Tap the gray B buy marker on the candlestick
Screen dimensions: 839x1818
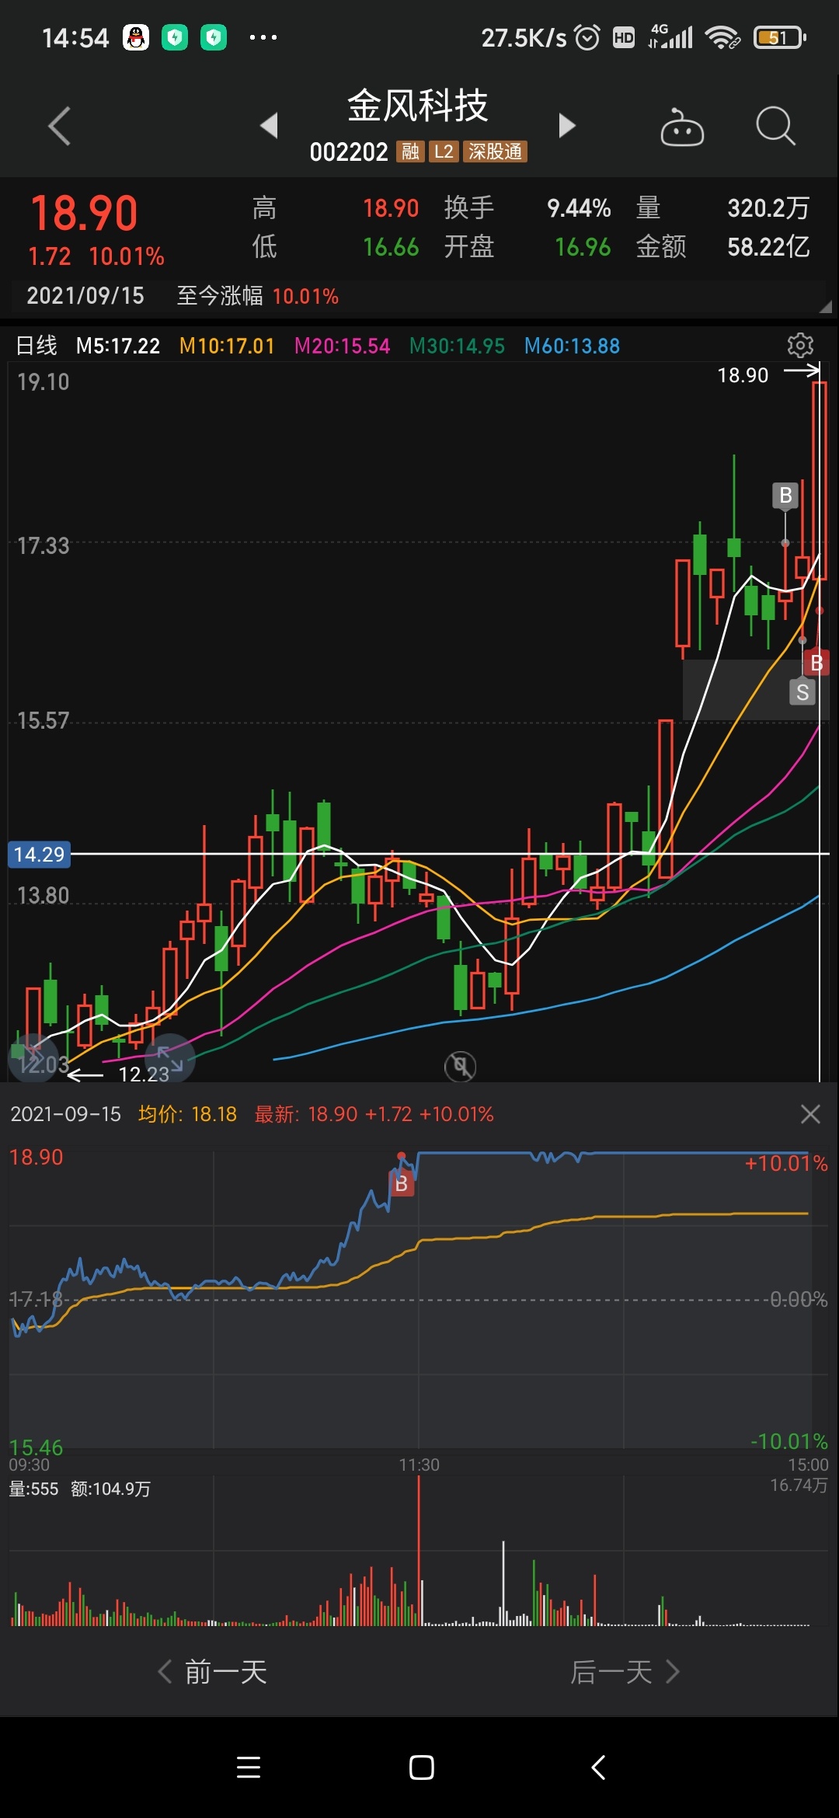coord(785,495)
